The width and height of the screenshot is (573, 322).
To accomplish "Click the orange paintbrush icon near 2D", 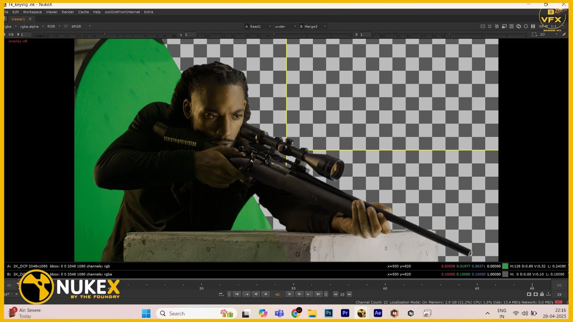I will [564, 34].
